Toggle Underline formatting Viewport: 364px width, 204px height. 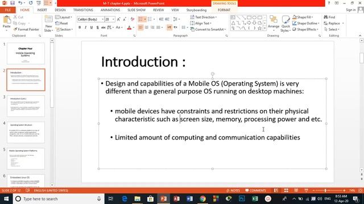[92, 28]
